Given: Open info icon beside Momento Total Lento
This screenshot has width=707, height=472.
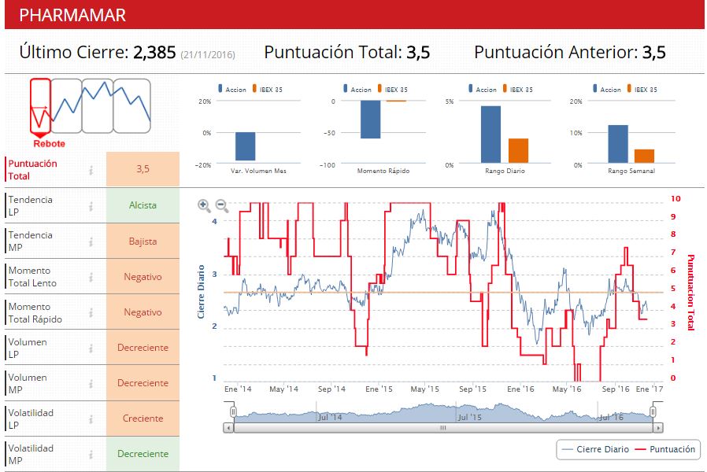Looking at the screenshot, I should 91,277.
